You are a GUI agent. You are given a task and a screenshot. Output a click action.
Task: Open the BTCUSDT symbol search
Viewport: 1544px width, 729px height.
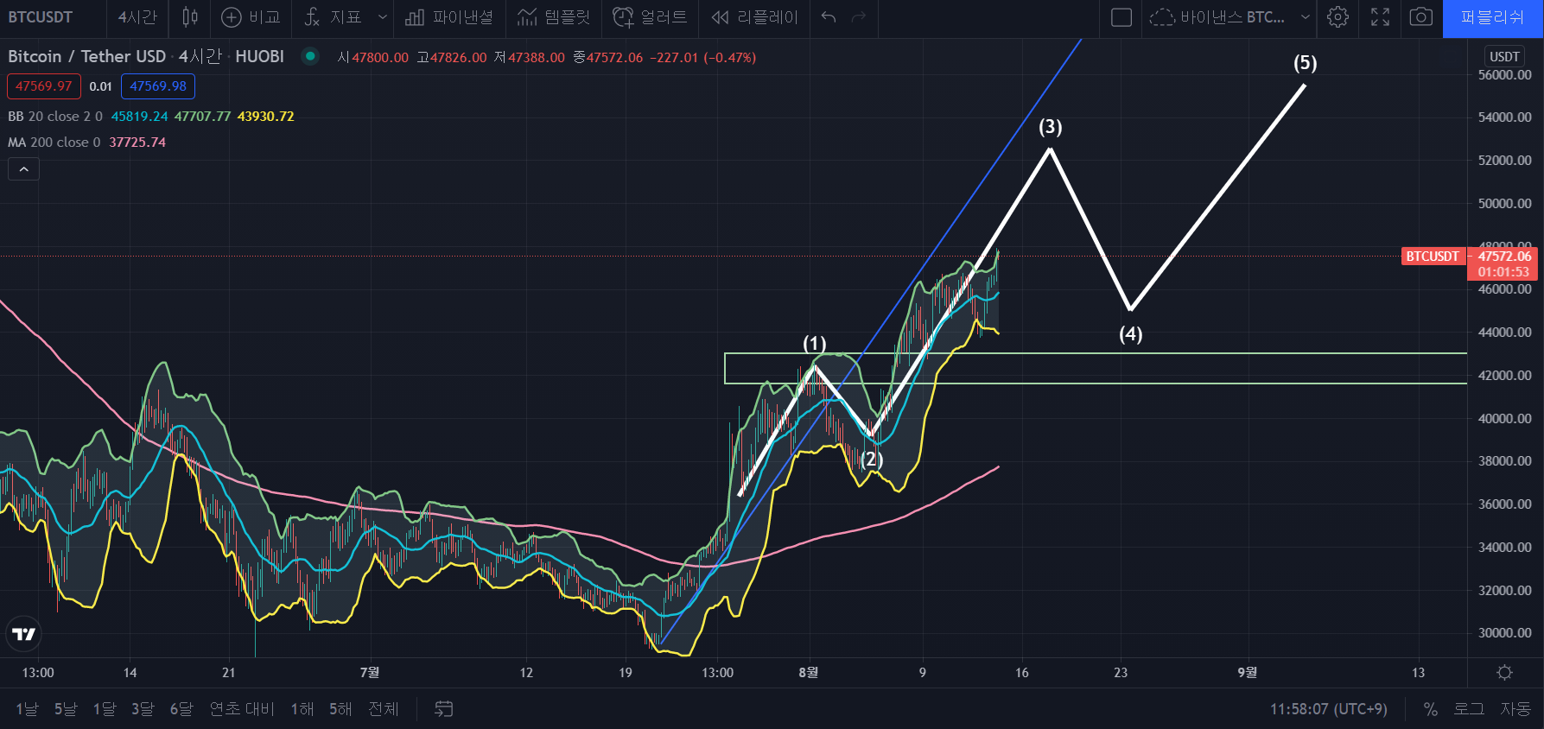click(41, 17)
